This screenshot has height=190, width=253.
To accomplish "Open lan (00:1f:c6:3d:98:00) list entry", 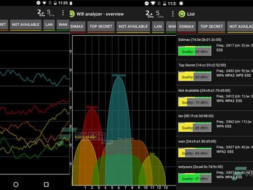I will [215, 123].
